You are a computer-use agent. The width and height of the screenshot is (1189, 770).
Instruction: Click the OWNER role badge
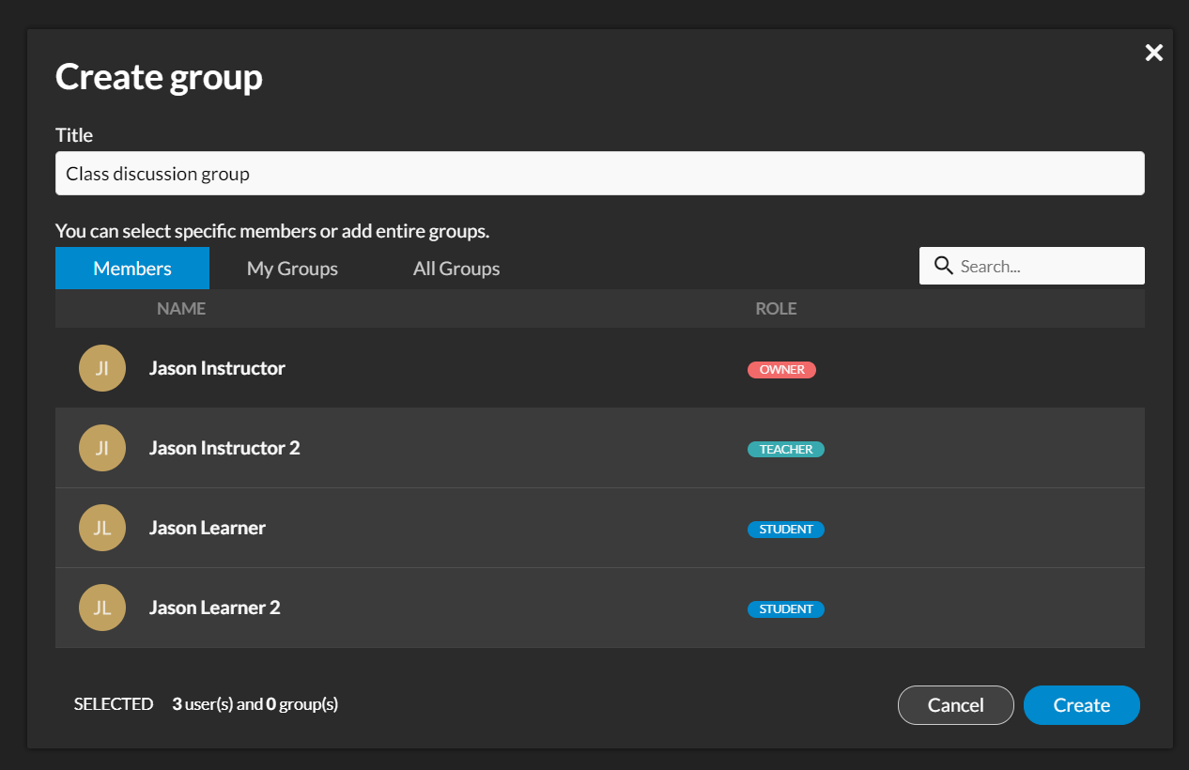(x=781, y=369)
